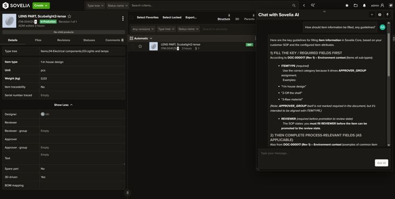Open advanced search magnifier icon
The height and width of the screenshot is (199, 395).
point(312,5)
